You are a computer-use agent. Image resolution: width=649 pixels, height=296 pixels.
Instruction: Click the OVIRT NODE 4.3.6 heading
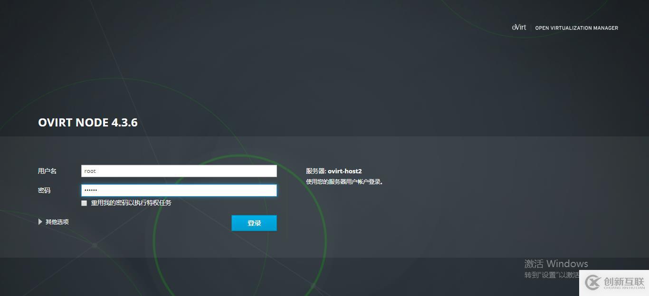[88, 123]
